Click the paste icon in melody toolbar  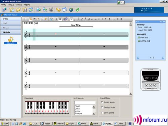click(46, 19)
